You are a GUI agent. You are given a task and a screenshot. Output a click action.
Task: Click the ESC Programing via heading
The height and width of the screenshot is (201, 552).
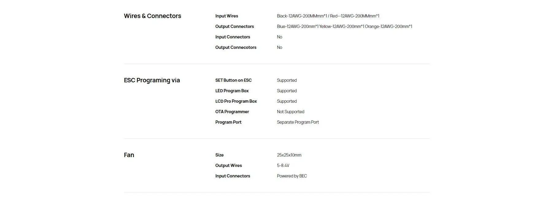tap(152, 80)
